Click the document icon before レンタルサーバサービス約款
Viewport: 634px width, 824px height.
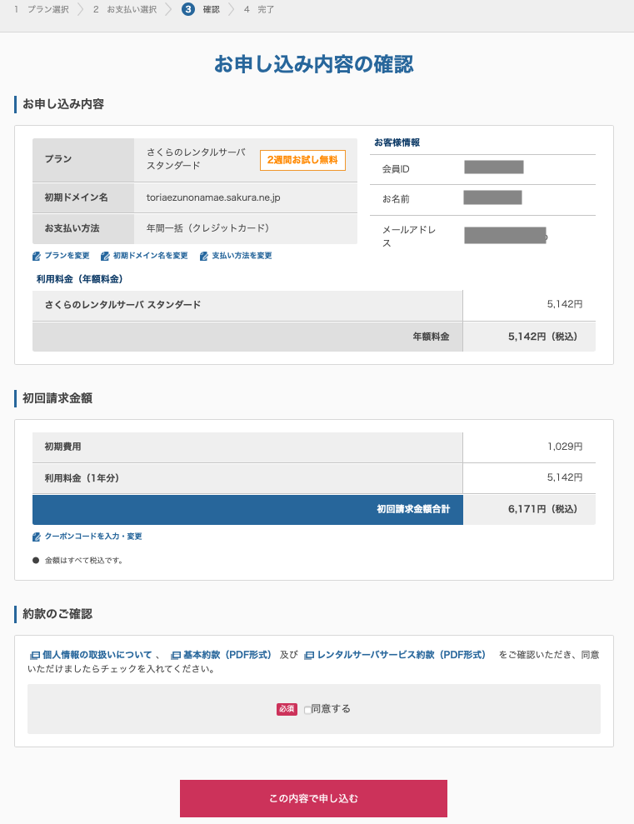coord(309,656)
